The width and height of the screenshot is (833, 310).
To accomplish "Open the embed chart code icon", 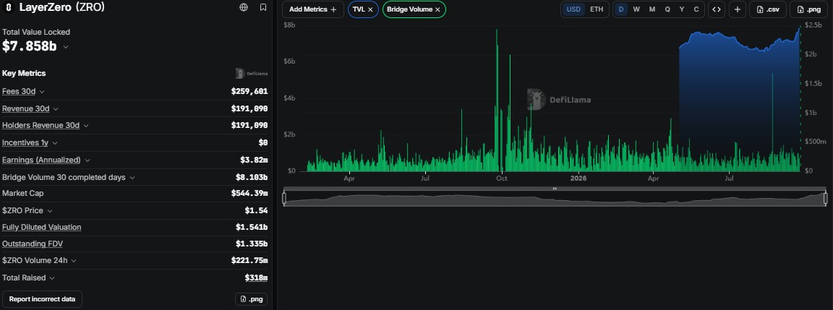I will pyautogui.click(x=717, y=9).
